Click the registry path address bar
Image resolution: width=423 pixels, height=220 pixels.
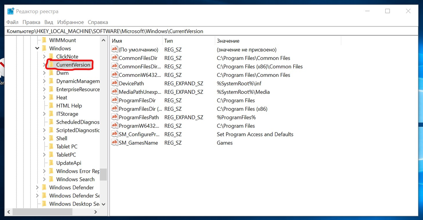211,31
